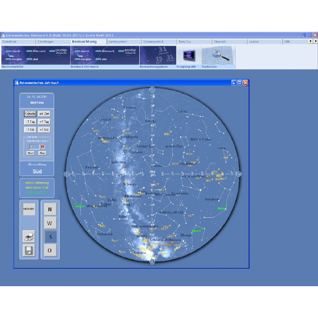Click the W marker on star map's right edge
This screenshot has height=318, width=318.
point(238,174)
